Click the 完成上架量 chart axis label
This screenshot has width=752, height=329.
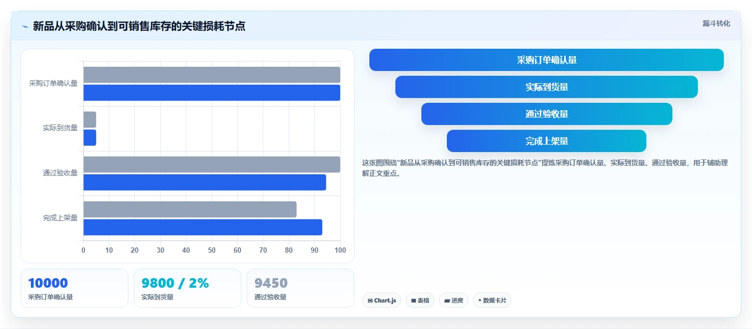60,218
